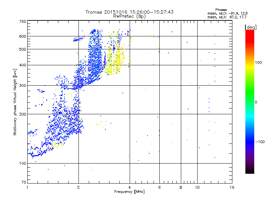
Task: Click the colorbar tick label '100'
Action: [258, 63]
